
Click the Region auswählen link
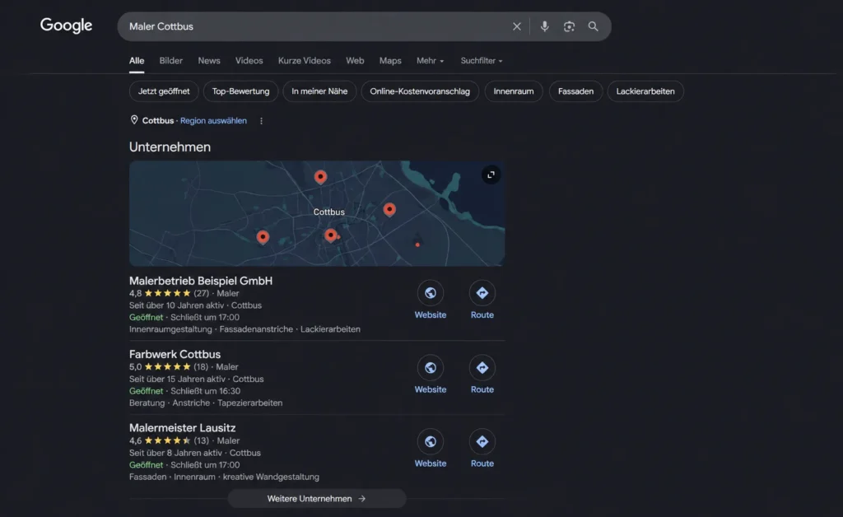213,121
